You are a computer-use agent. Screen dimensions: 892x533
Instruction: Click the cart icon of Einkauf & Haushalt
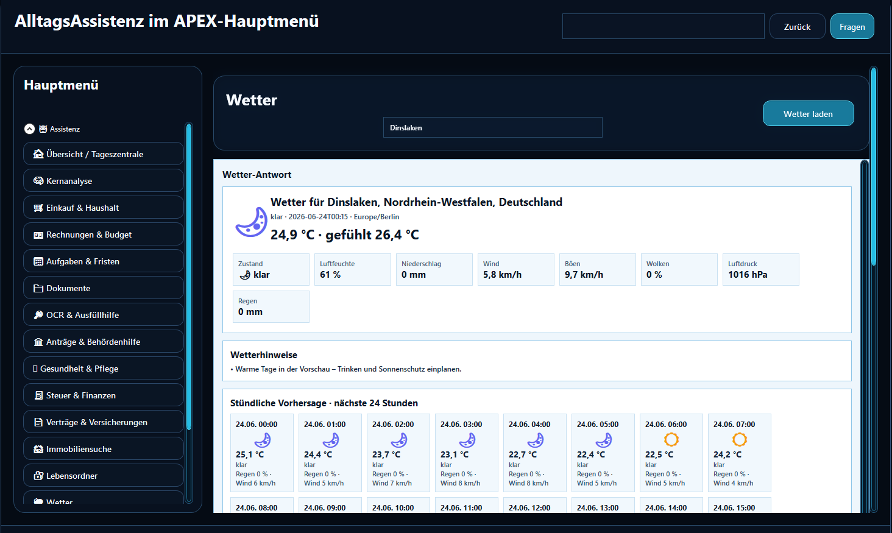click(x=38, y=208)
